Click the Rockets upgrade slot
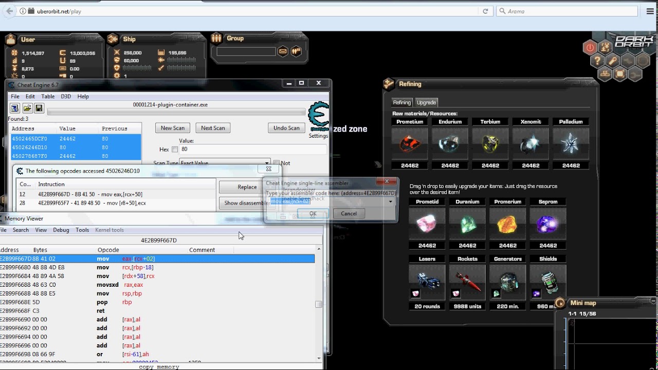 [x=467, y=282]
